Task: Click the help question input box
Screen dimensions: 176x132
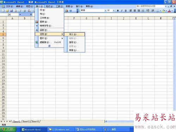Action: point(150,6)
